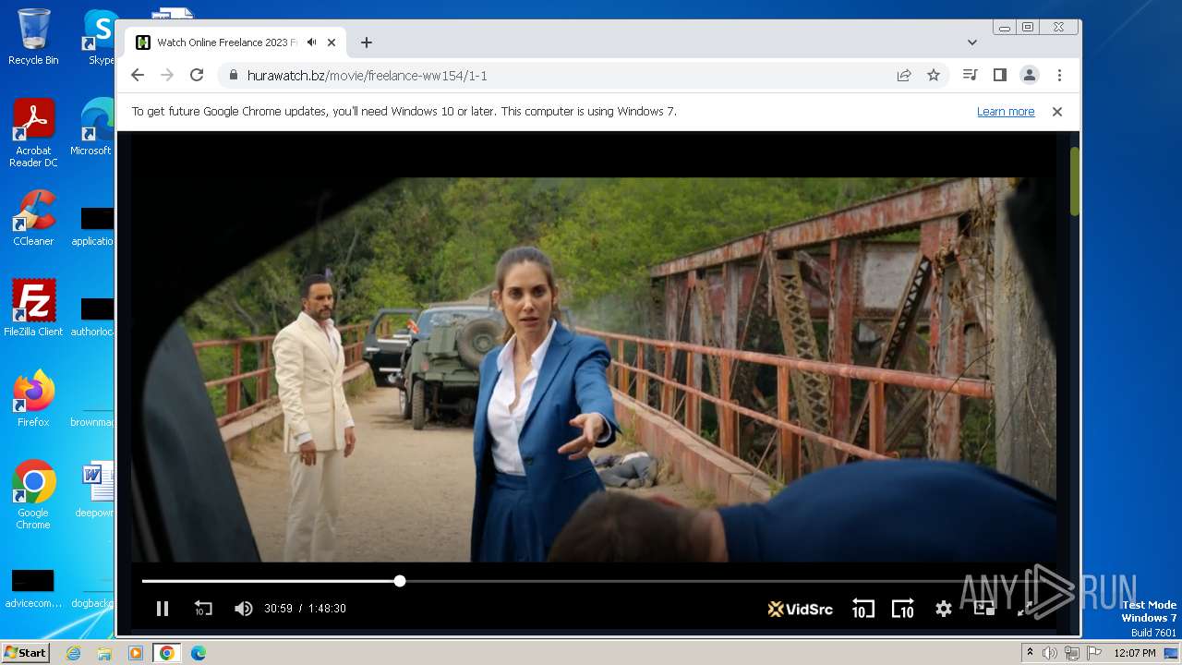Viewport: 1182px width, 665px height.
Task: Dismiss the Chrome update notification bar
Action: 1057,112
